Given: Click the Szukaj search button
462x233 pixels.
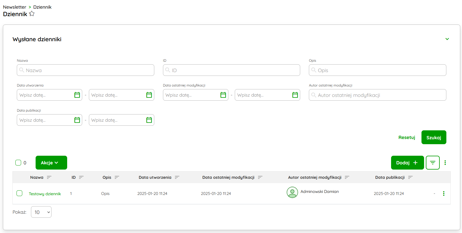Looking at the screenshot, I should coord(434,137).
